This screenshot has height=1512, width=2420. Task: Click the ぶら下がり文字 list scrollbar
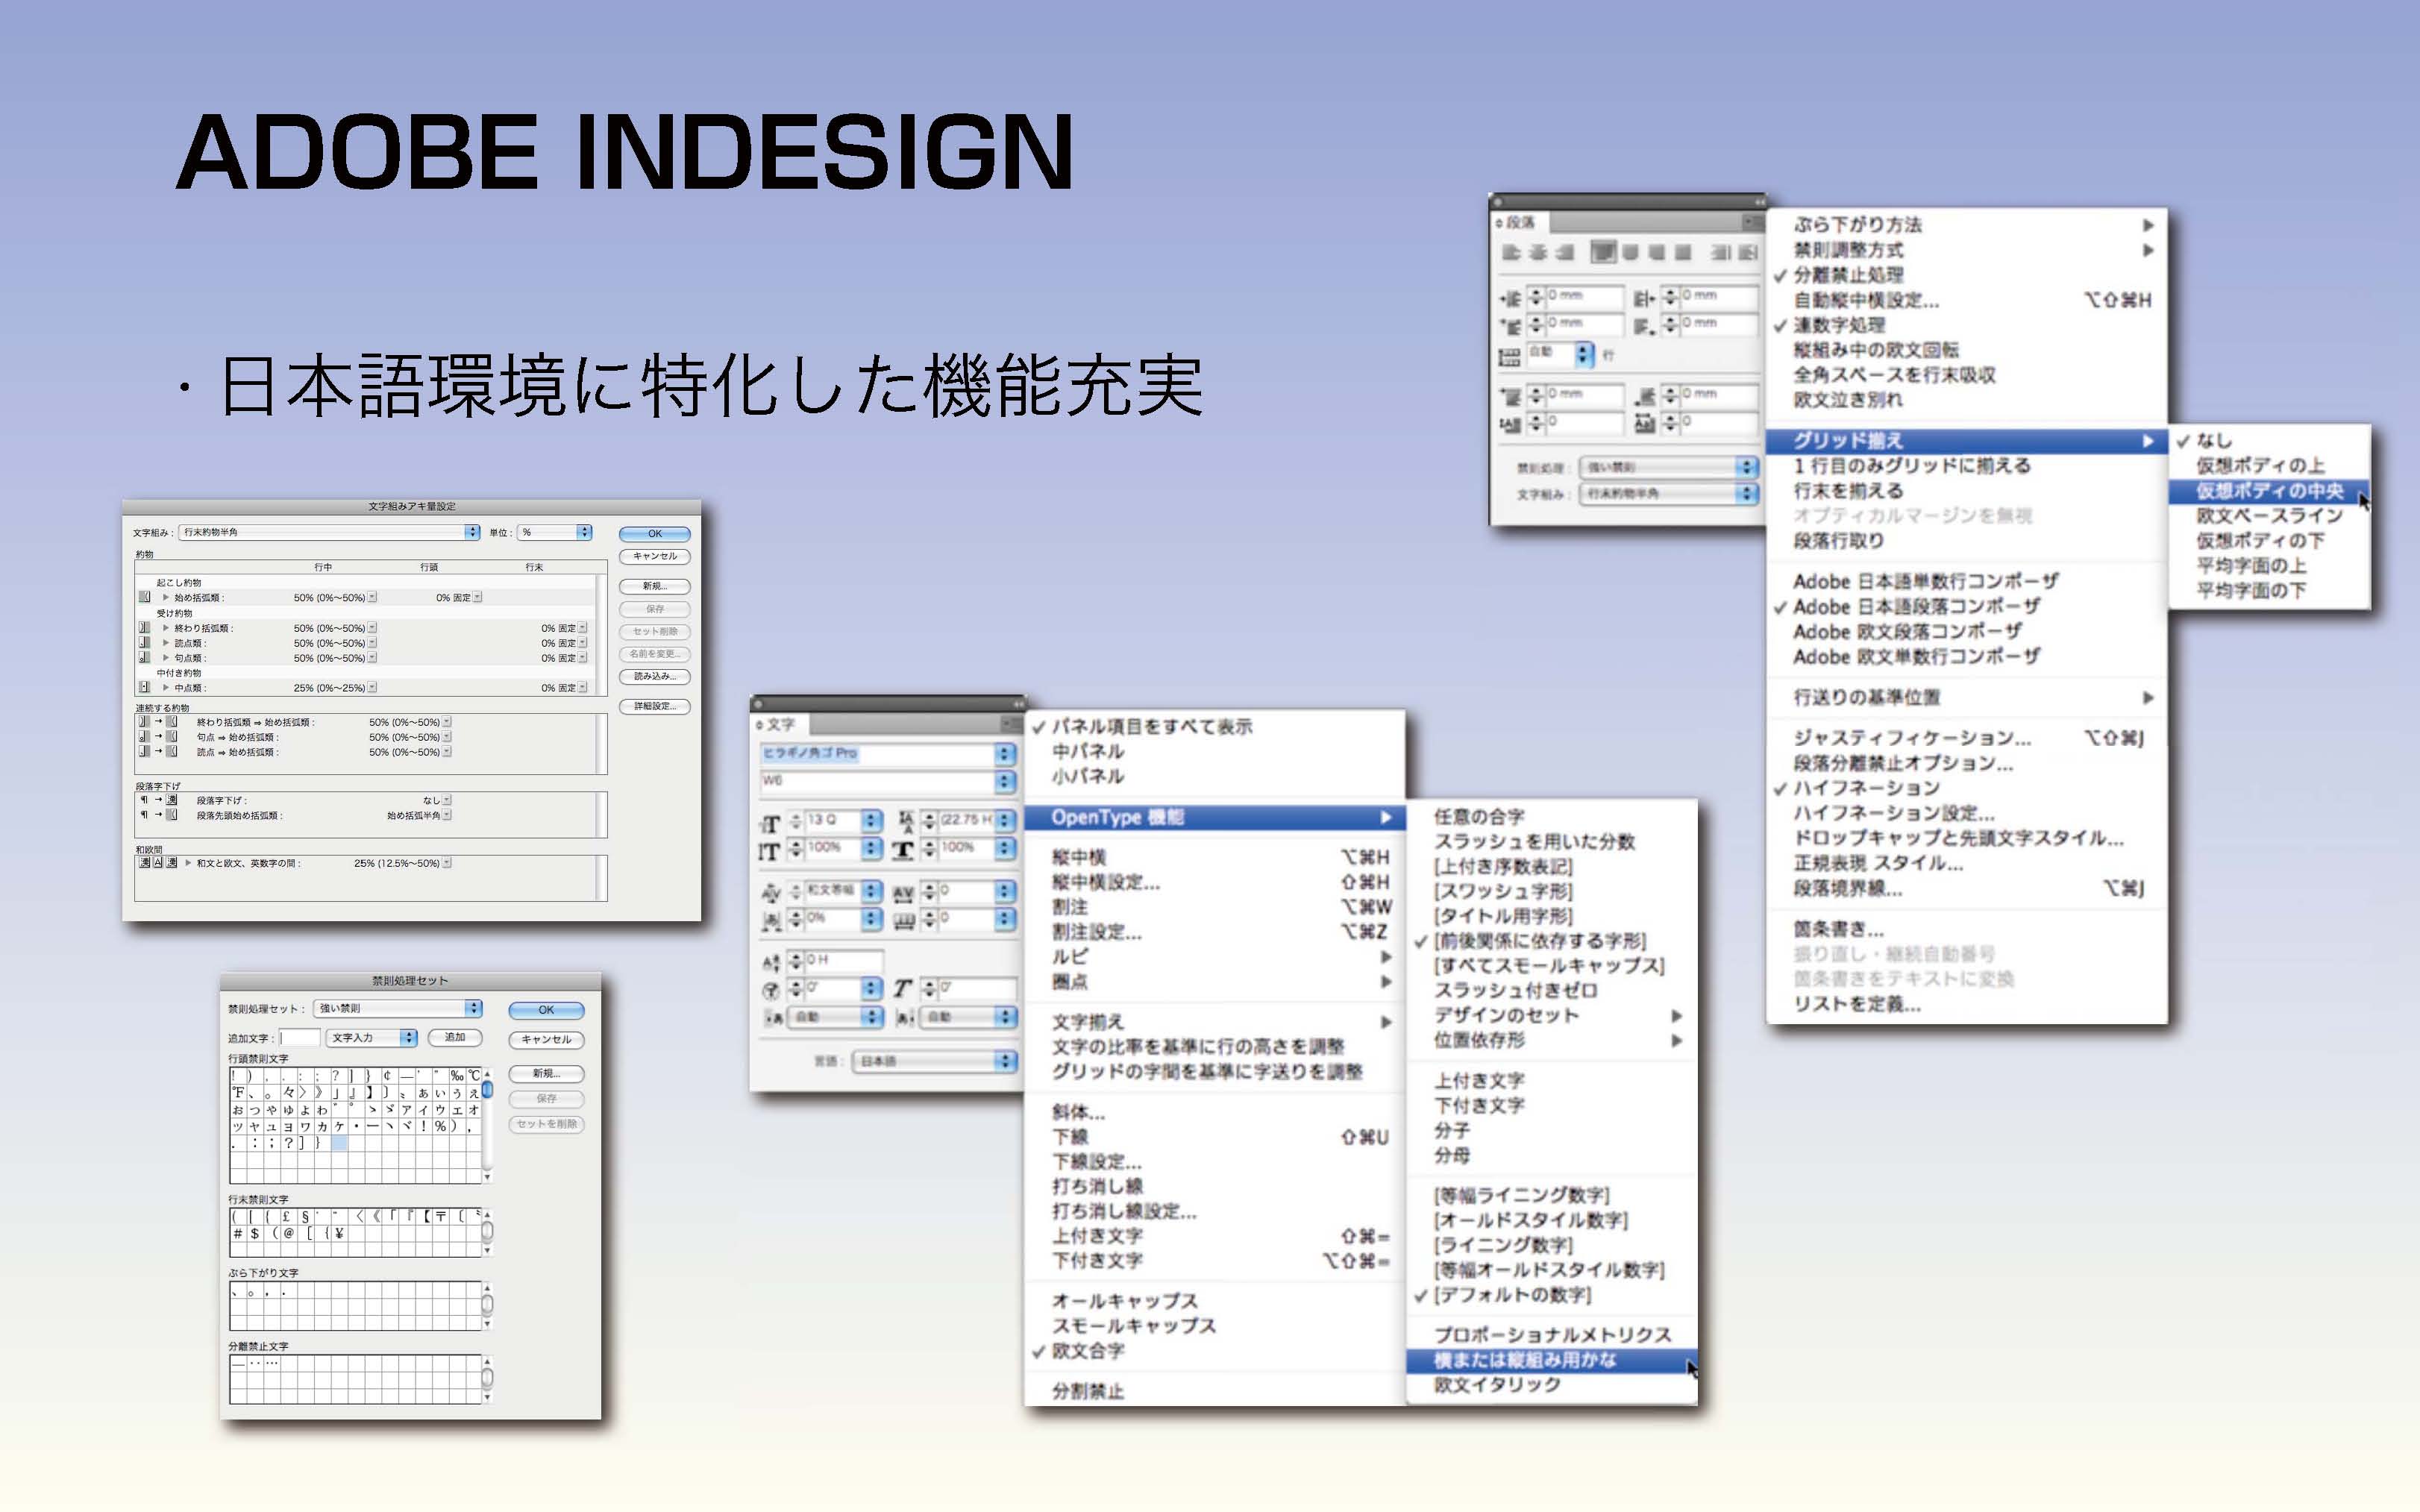[487, 1305]
